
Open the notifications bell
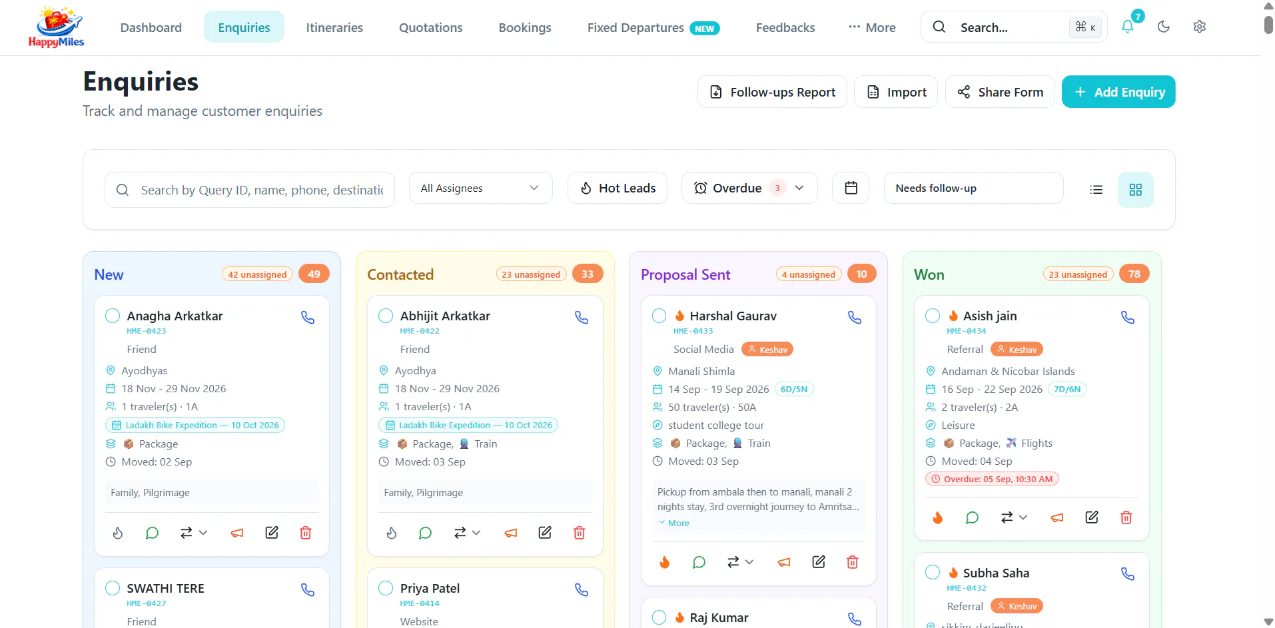point(1127,27)
